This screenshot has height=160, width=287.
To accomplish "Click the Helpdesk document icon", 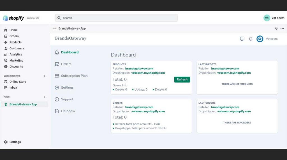I will click(57, 111).
